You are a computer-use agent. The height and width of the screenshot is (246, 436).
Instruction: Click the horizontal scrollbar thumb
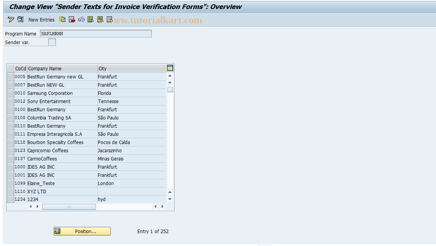[69, 207]
